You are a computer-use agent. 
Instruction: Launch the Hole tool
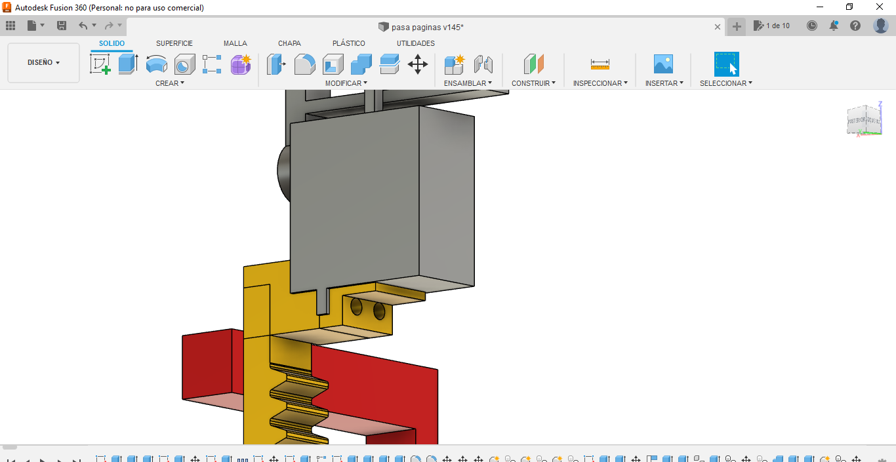point(184,64)
